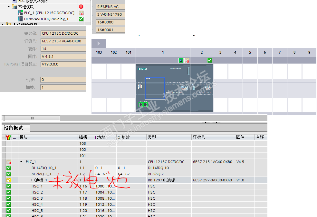The image size is (317, 217).
Task: Click the Q 地址 column header
Action: pyautogui.click(x=131, y=137)
